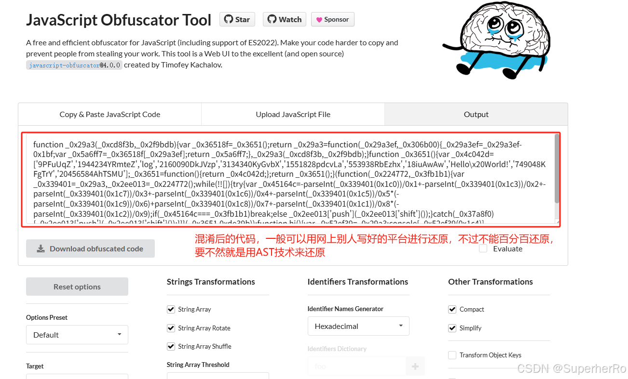
Task: Click the resize handle of output textarea
Action: coord(557,222)
